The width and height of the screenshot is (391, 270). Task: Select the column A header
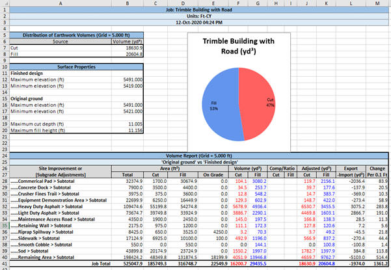61,3
